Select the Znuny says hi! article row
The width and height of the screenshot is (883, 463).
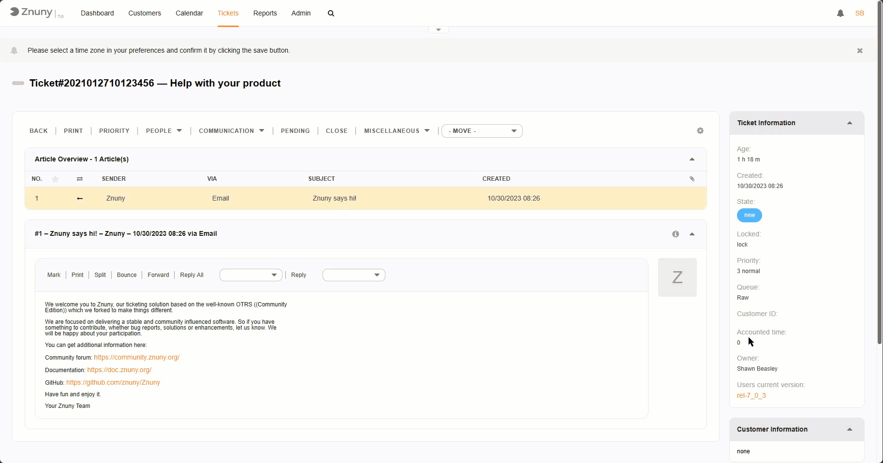(x=334, y=199)
